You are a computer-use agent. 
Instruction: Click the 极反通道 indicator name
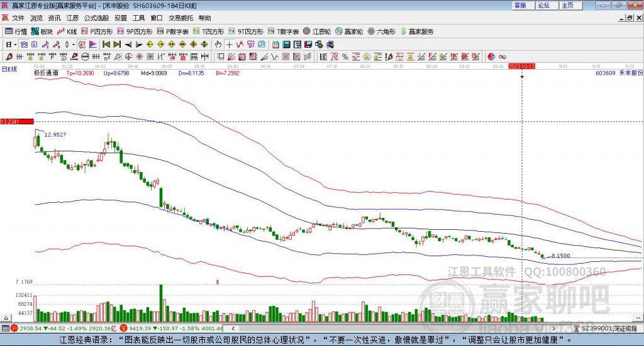click(x=46, y=73)
